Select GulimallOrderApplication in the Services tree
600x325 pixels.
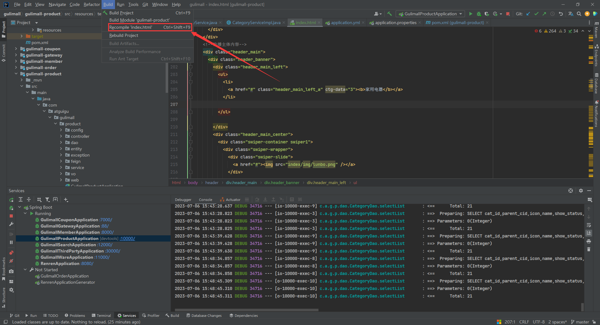point(64,276)
